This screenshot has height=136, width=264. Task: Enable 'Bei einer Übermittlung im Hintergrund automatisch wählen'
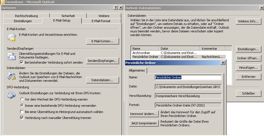(x=22, y=112)
